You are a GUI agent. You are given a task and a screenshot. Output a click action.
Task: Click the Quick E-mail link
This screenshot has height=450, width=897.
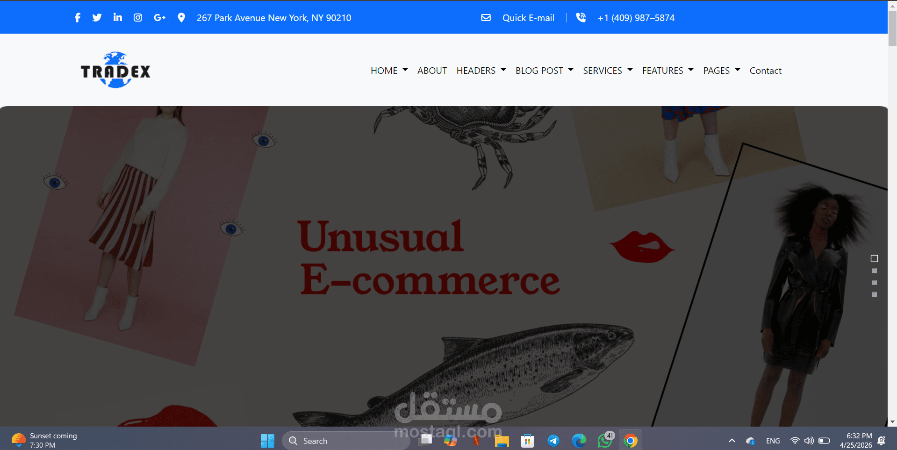[528, 18]
